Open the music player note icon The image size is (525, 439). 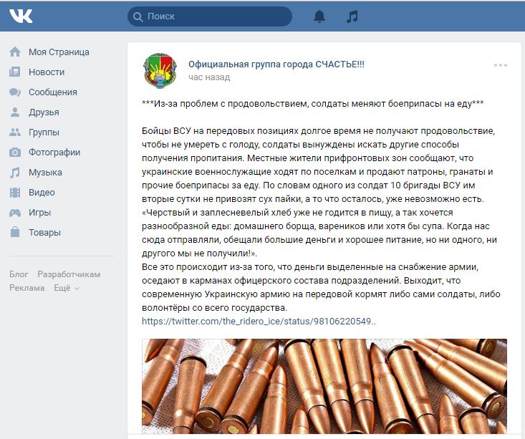pos(352,16)
